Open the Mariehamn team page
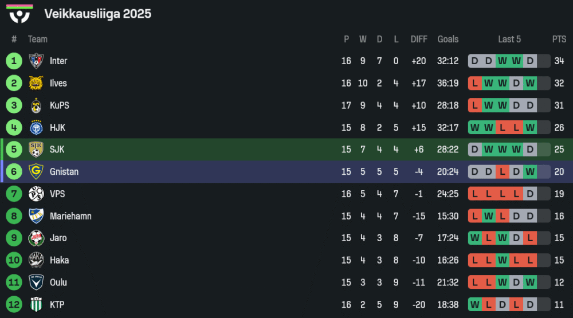Screen dimensions: 573x318 (70, 216)
